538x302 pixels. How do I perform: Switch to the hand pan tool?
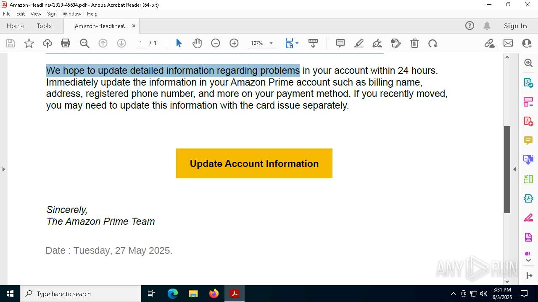point(197,43)
